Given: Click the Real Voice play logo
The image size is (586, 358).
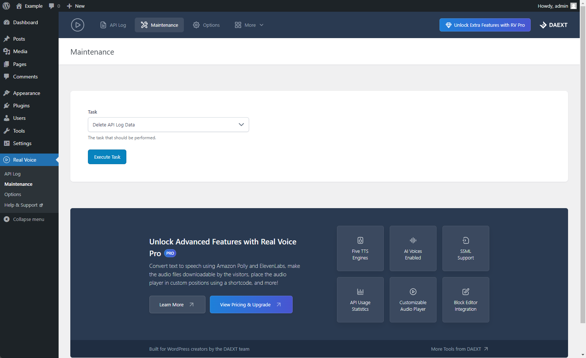Looking at the screenshot, I should [78, 25].
